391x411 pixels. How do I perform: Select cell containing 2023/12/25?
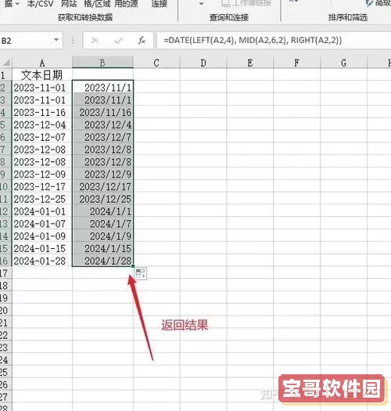[103, 199]
